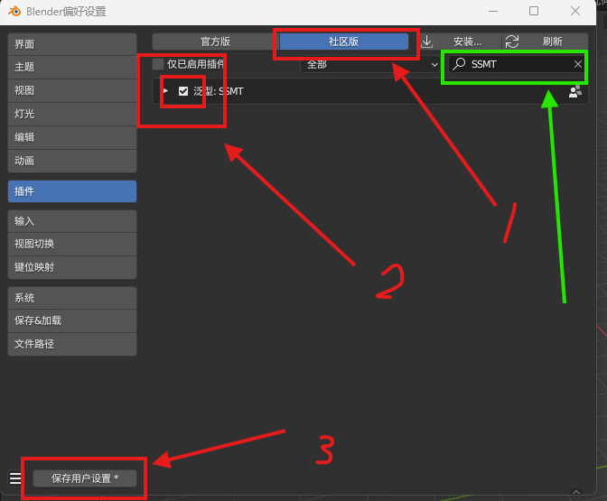Open the 编辑 preferences section
Viewport: 607px width, 501px height.
pyautogui.click(x=72, y=137)
